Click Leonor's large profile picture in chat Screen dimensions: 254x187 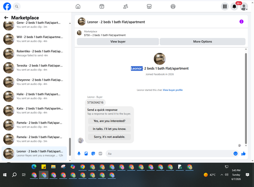point(160,59)
